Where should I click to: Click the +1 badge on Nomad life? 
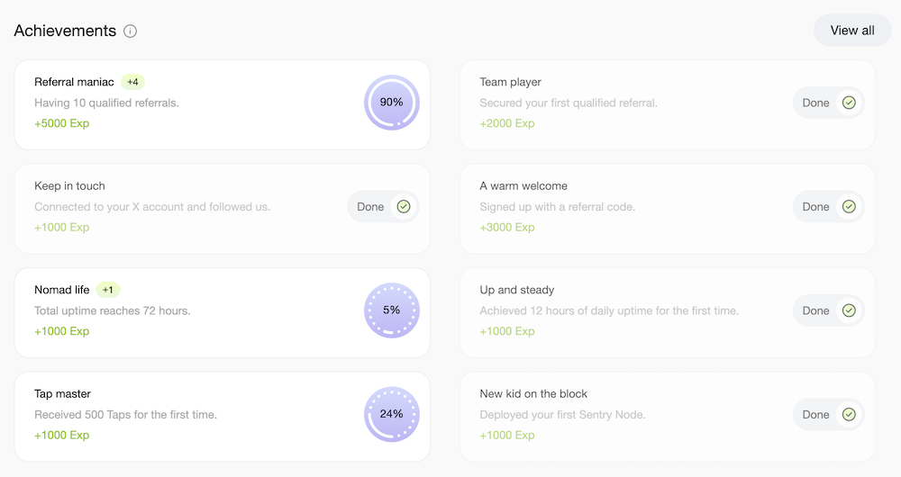(108, 290)
